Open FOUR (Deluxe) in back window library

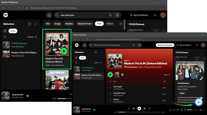pos(20,45)
